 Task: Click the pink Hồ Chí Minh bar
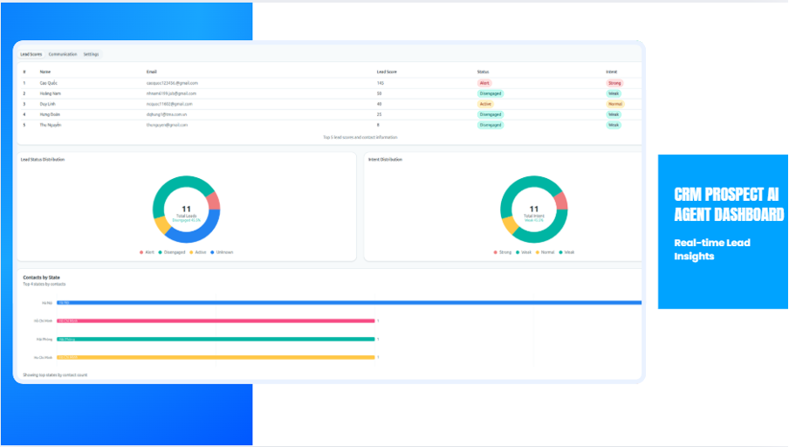tap(216, 320)
